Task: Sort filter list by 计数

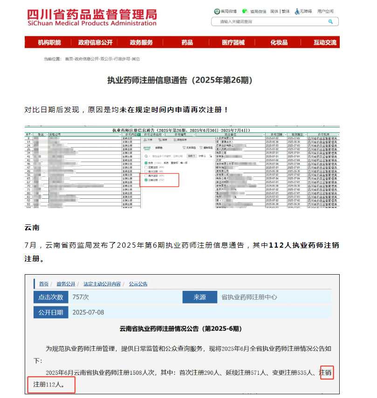Action: click(x=202, y=156)
